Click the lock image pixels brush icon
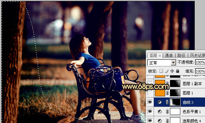Image resolution: width=205 pixels, height=123 pixels. point(167,71)
